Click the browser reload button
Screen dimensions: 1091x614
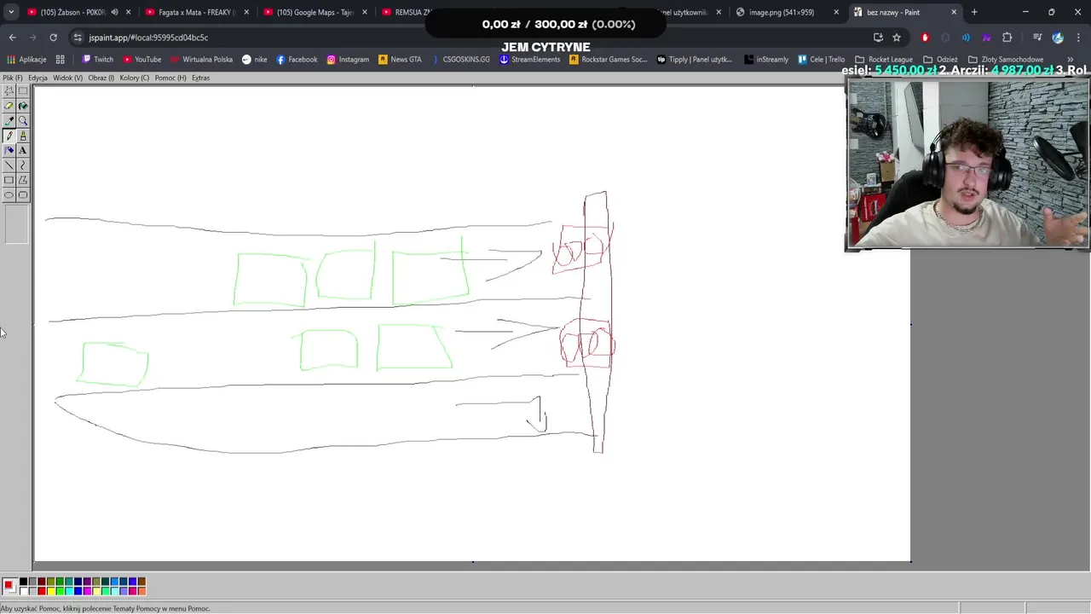(x=53, y=38)
